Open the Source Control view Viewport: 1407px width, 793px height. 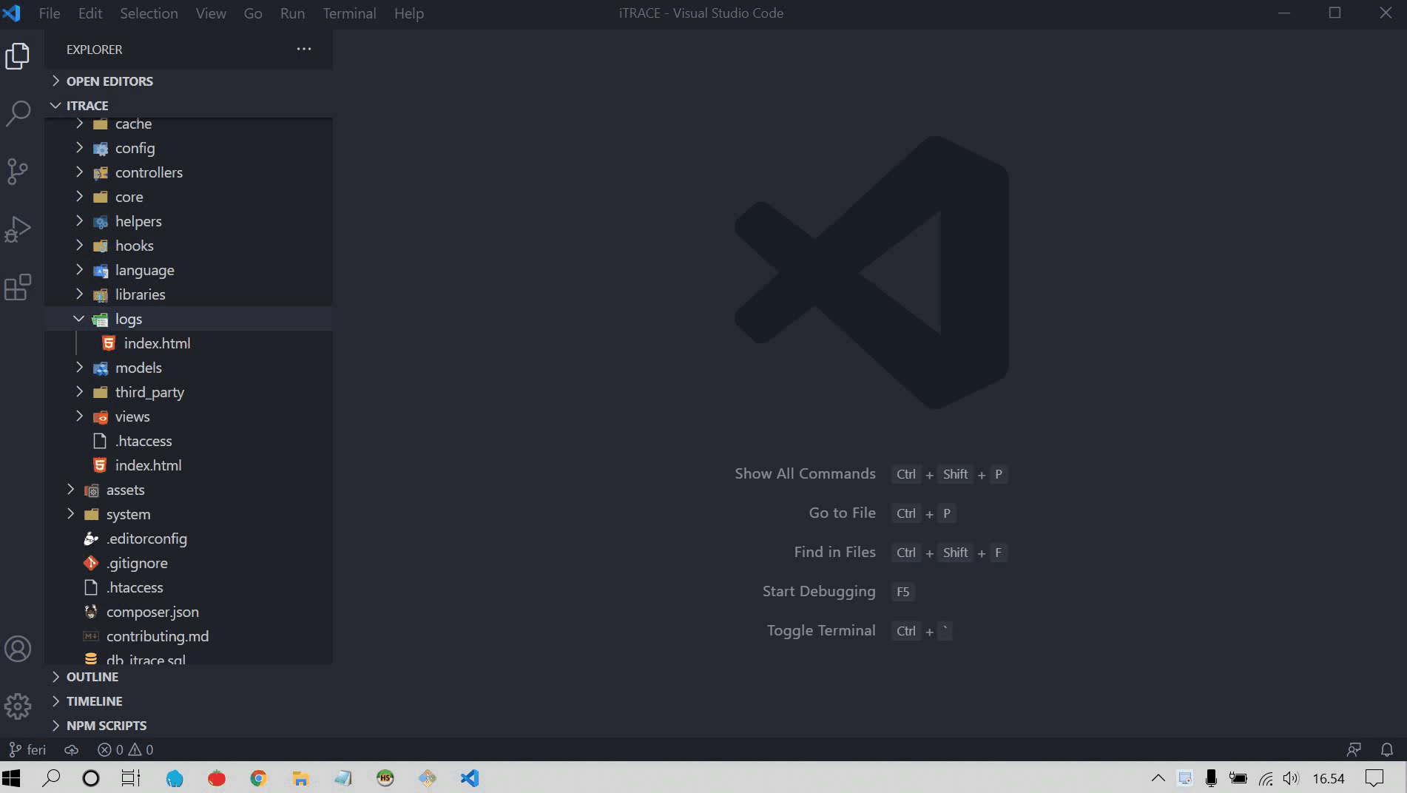18,172
